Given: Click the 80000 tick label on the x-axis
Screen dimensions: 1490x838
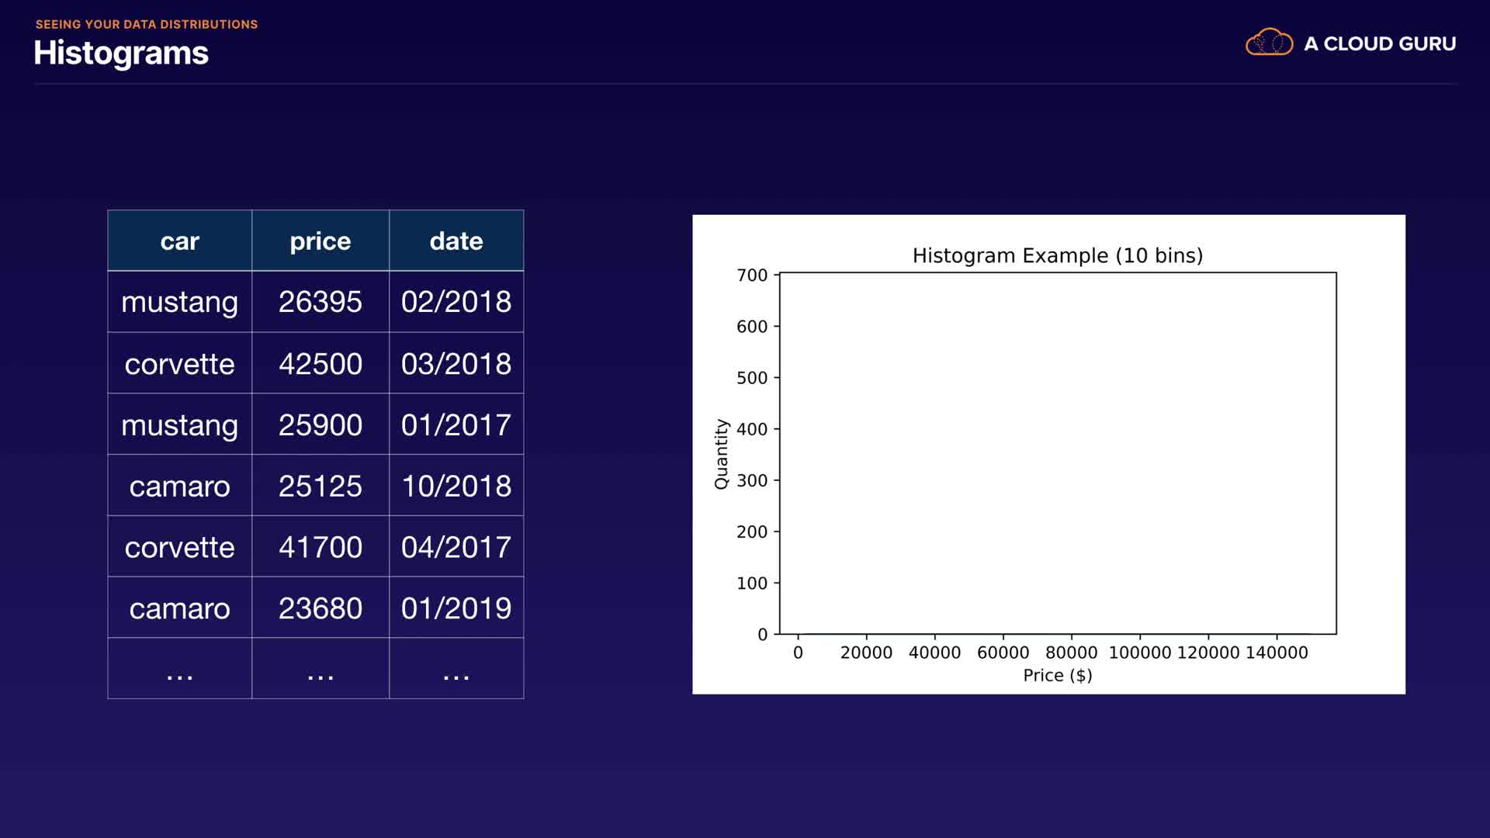Looking at the screenshot, I should pos(1071,653).
